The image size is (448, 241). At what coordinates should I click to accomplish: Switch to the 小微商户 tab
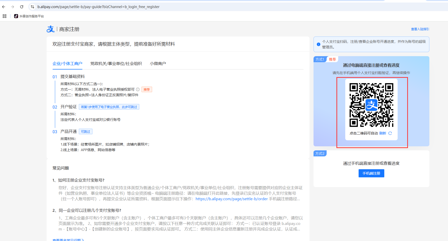(158, 63)
